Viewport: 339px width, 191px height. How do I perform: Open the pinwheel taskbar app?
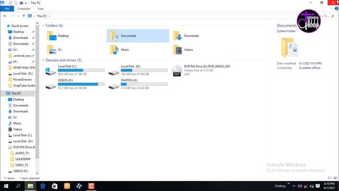pos(79,186)
